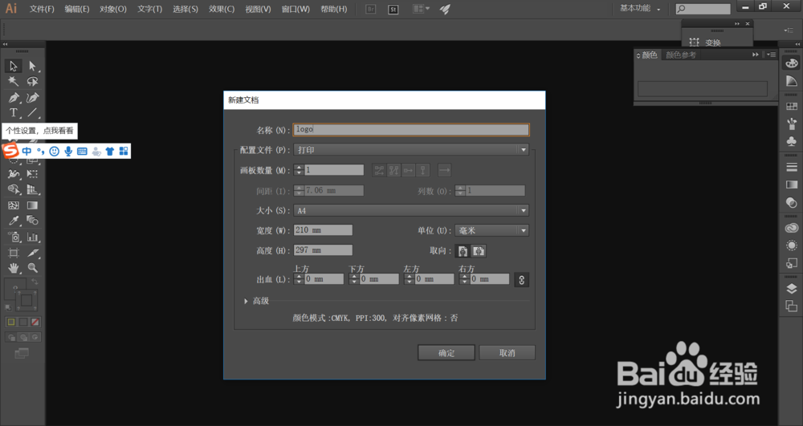Open the Layers panel icon

click(x=792, y=289)
